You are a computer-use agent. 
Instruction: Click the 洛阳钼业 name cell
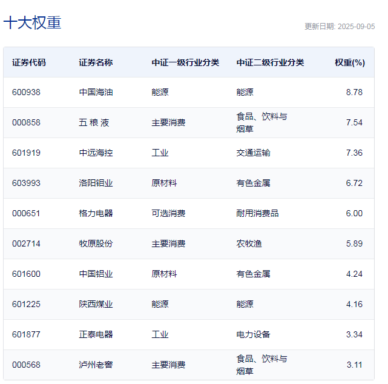tap(96, 183)
